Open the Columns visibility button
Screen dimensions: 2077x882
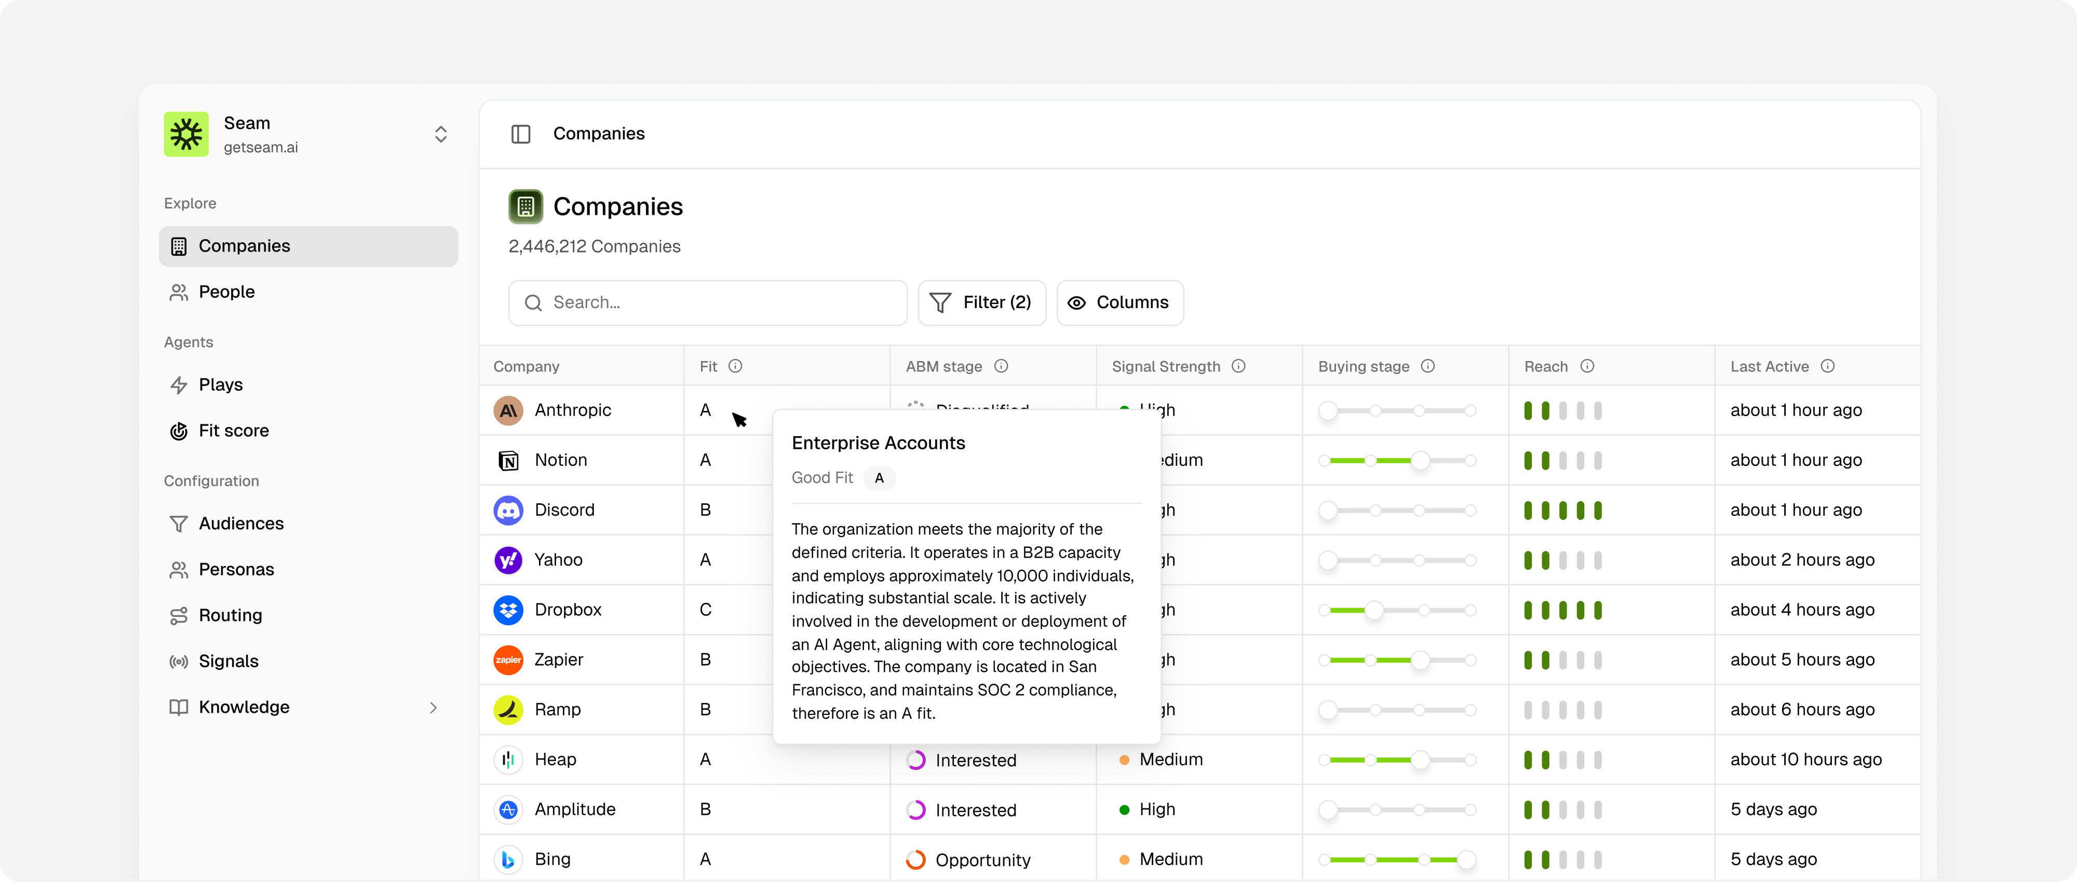pyautogui.click(x=1120, y=302)
